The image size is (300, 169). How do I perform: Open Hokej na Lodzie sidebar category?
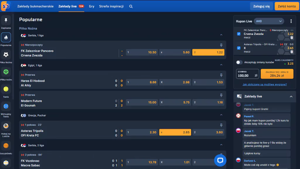tap(6, 126)
